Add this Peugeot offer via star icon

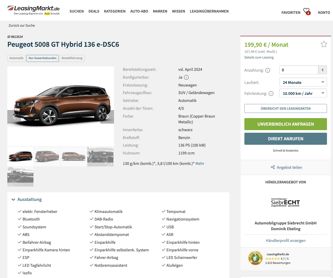(324, 44)
